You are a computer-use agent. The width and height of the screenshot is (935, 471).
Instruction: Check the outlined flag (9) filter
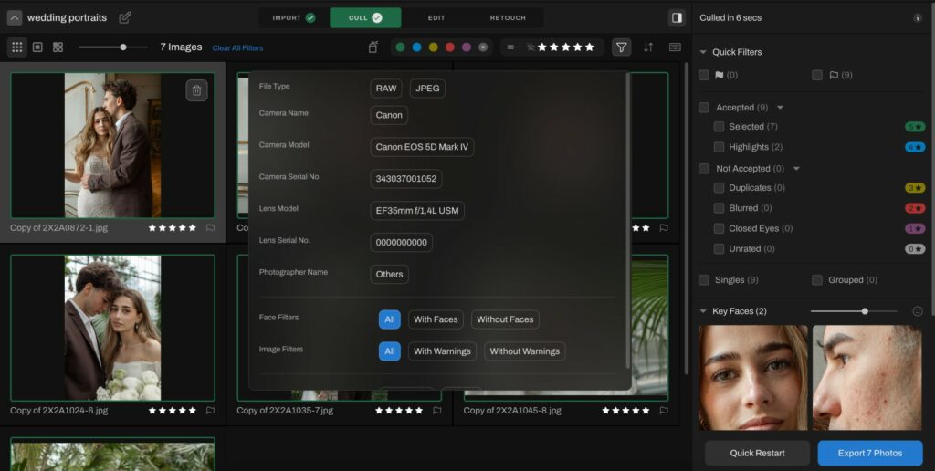tap(817, 75)
